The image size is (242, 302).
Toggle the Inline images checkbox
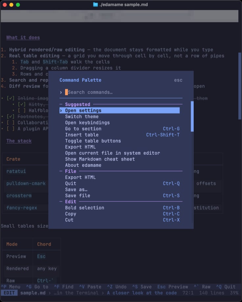pos(11,98)
